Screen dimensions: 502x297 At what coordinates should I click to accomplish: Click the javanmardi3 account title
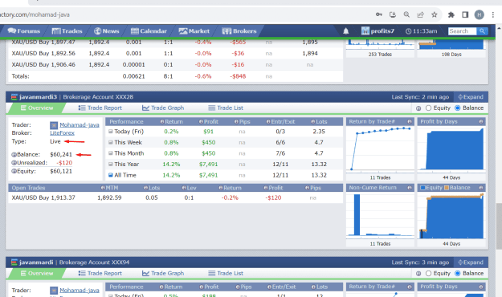click(38, 97)
